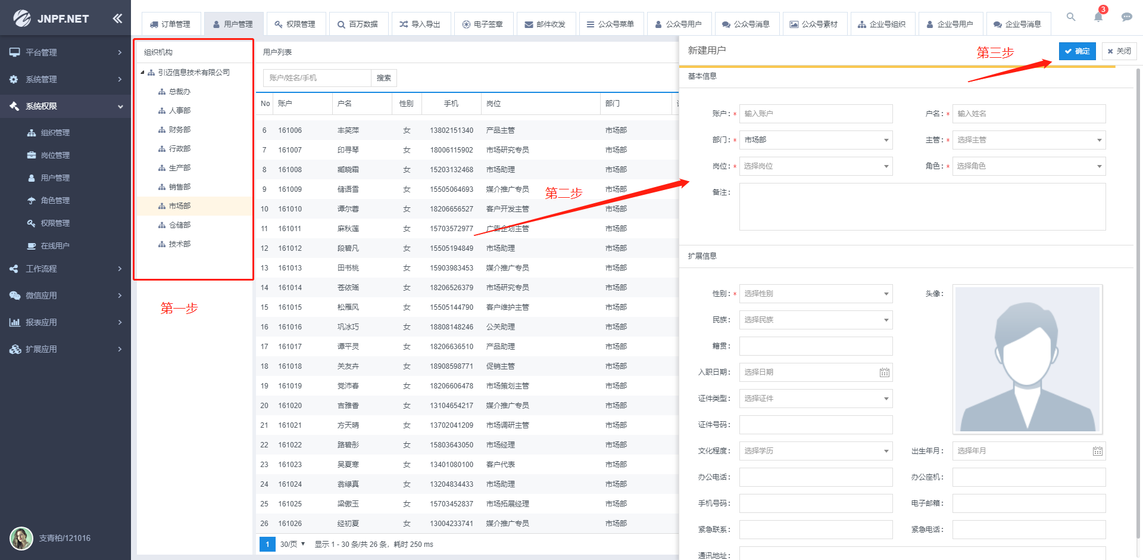Select the 技术部 department node

pos(179,244)
